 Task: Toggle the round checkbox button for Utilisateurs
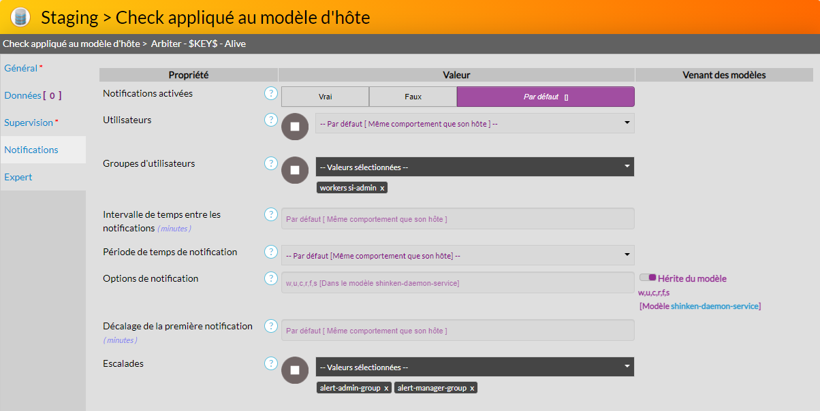coord(295,127)
